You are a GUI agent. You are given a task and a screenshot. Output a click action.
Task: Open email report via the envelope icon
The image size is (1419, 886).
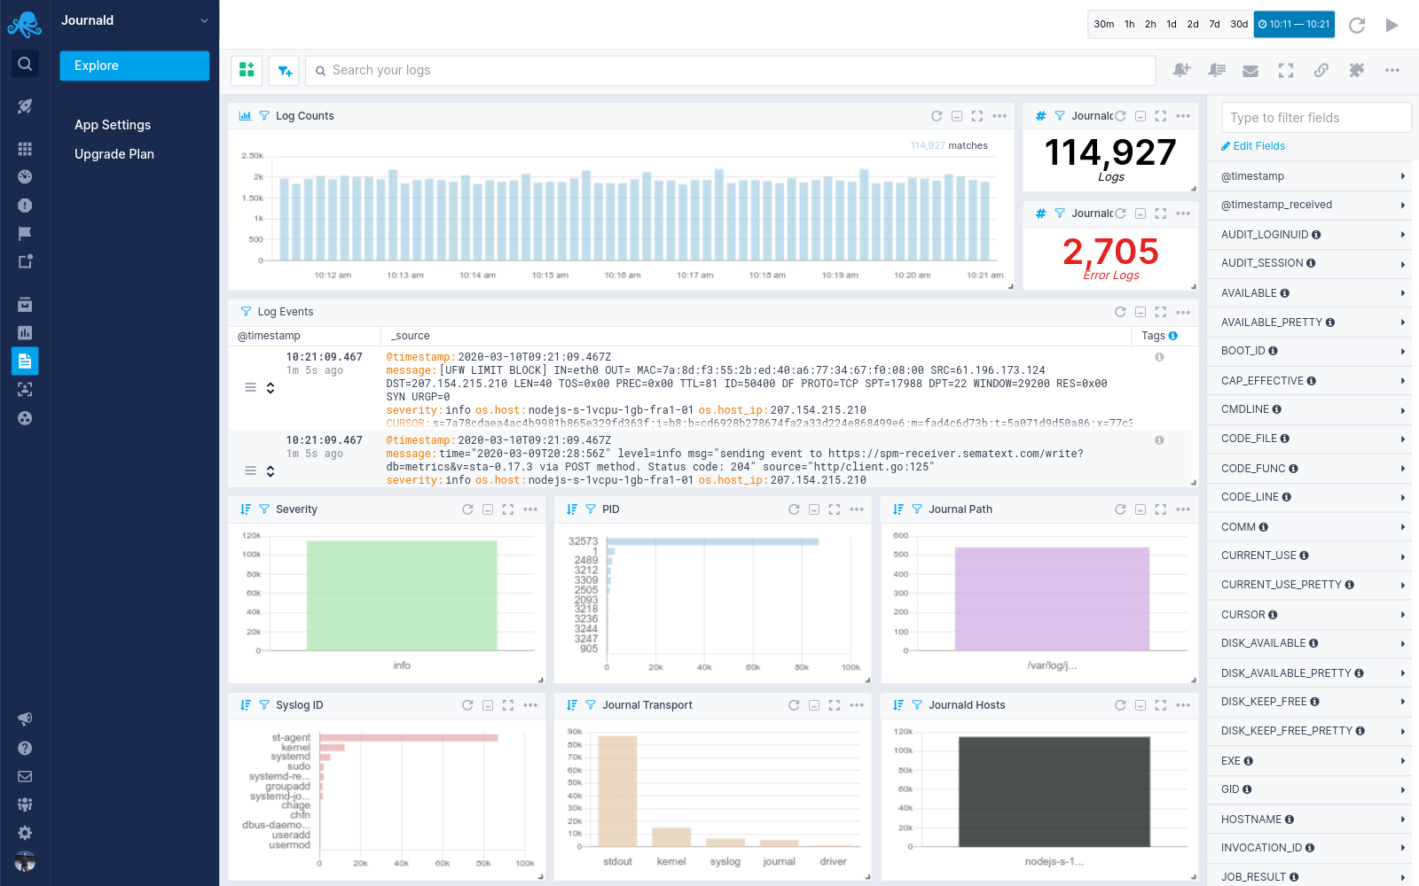1250,70
